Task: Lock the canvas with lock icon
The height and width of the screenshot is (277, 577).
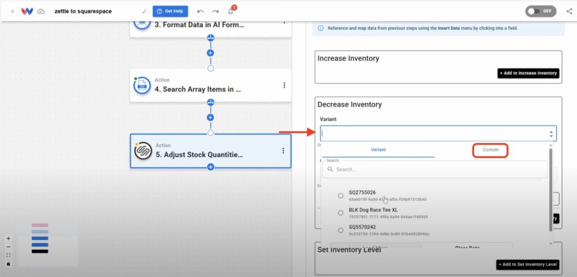Action: tap(8, 264)
